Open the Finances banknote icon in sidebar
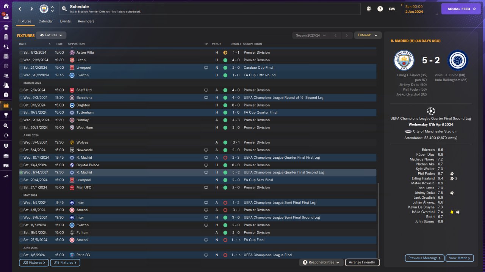The height and width of the screenshot is (272, 485). tap(6, 165)
